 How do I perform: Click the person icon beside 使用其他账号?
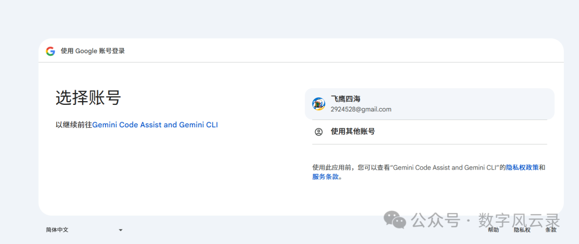click(318, 132)
